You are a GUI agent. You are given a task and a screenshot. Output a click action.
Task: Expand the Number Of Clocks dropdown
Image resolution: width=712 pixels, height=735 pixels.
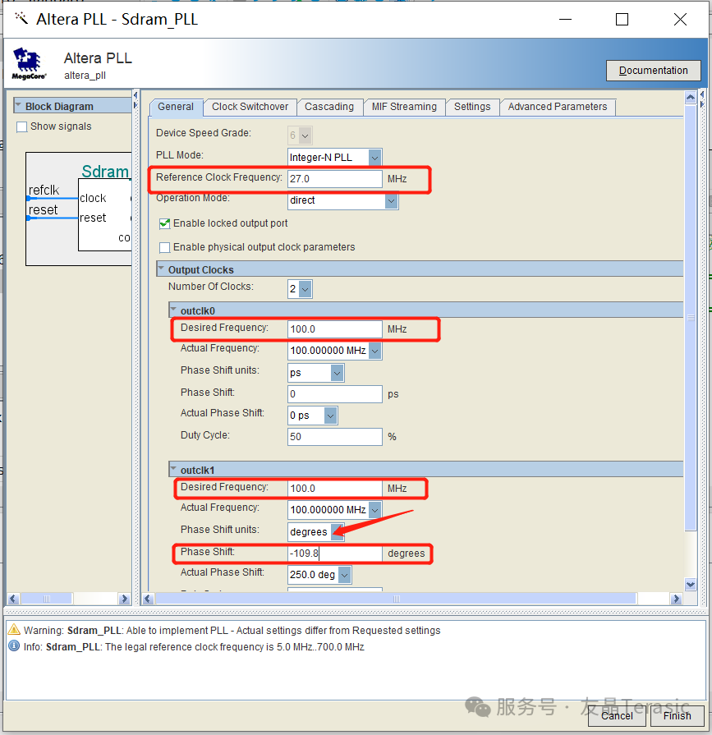click(305, 288)
